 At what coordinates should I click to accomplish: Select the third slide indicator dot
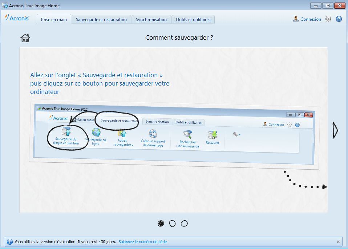coord(184,224)
